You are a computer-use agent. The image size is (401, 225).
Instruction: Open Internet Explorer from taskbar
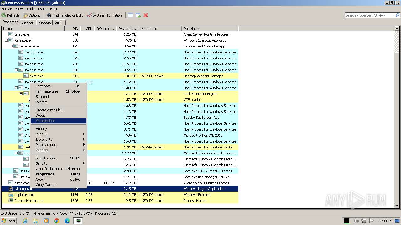pos(25,221)
